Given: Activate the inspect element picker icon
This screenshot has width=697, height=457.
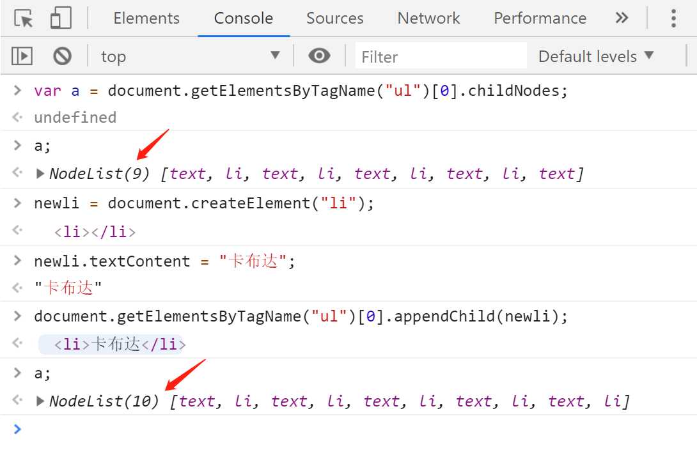Looking at the screenshot, I should 24,19.
